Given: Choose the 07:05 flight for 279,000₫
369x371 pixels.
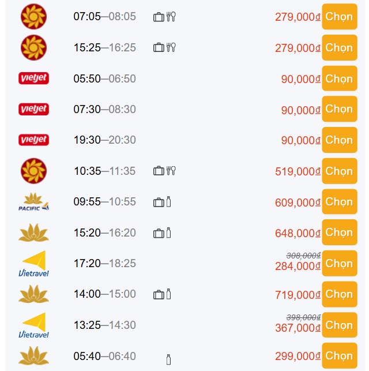Looking at the screenshot, I should (338, 17).
